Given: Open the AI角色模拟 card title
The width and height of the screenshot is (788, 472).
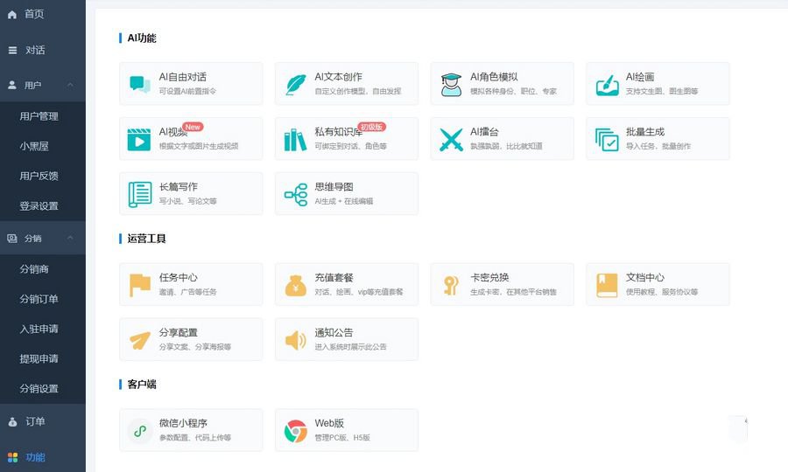Looking at the screenshot, I should coord(494,77).
